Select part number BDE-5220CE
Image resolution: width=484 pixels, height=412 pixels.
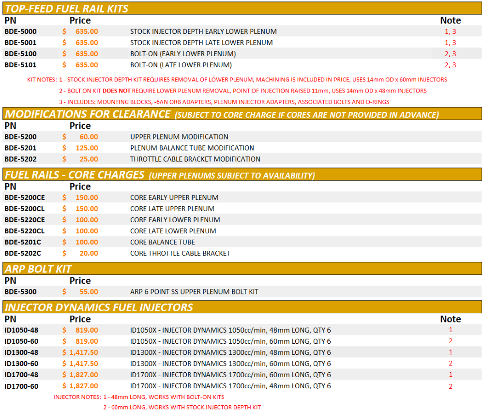click(25, 220)
